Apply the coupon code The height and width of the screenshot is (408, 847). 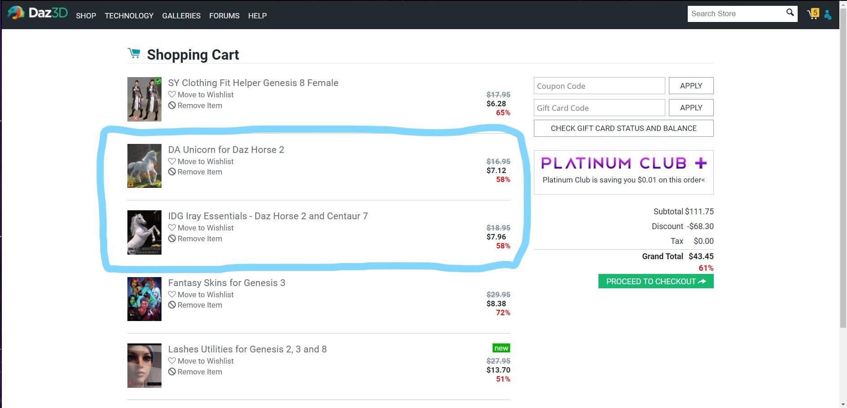coord(691,86)
